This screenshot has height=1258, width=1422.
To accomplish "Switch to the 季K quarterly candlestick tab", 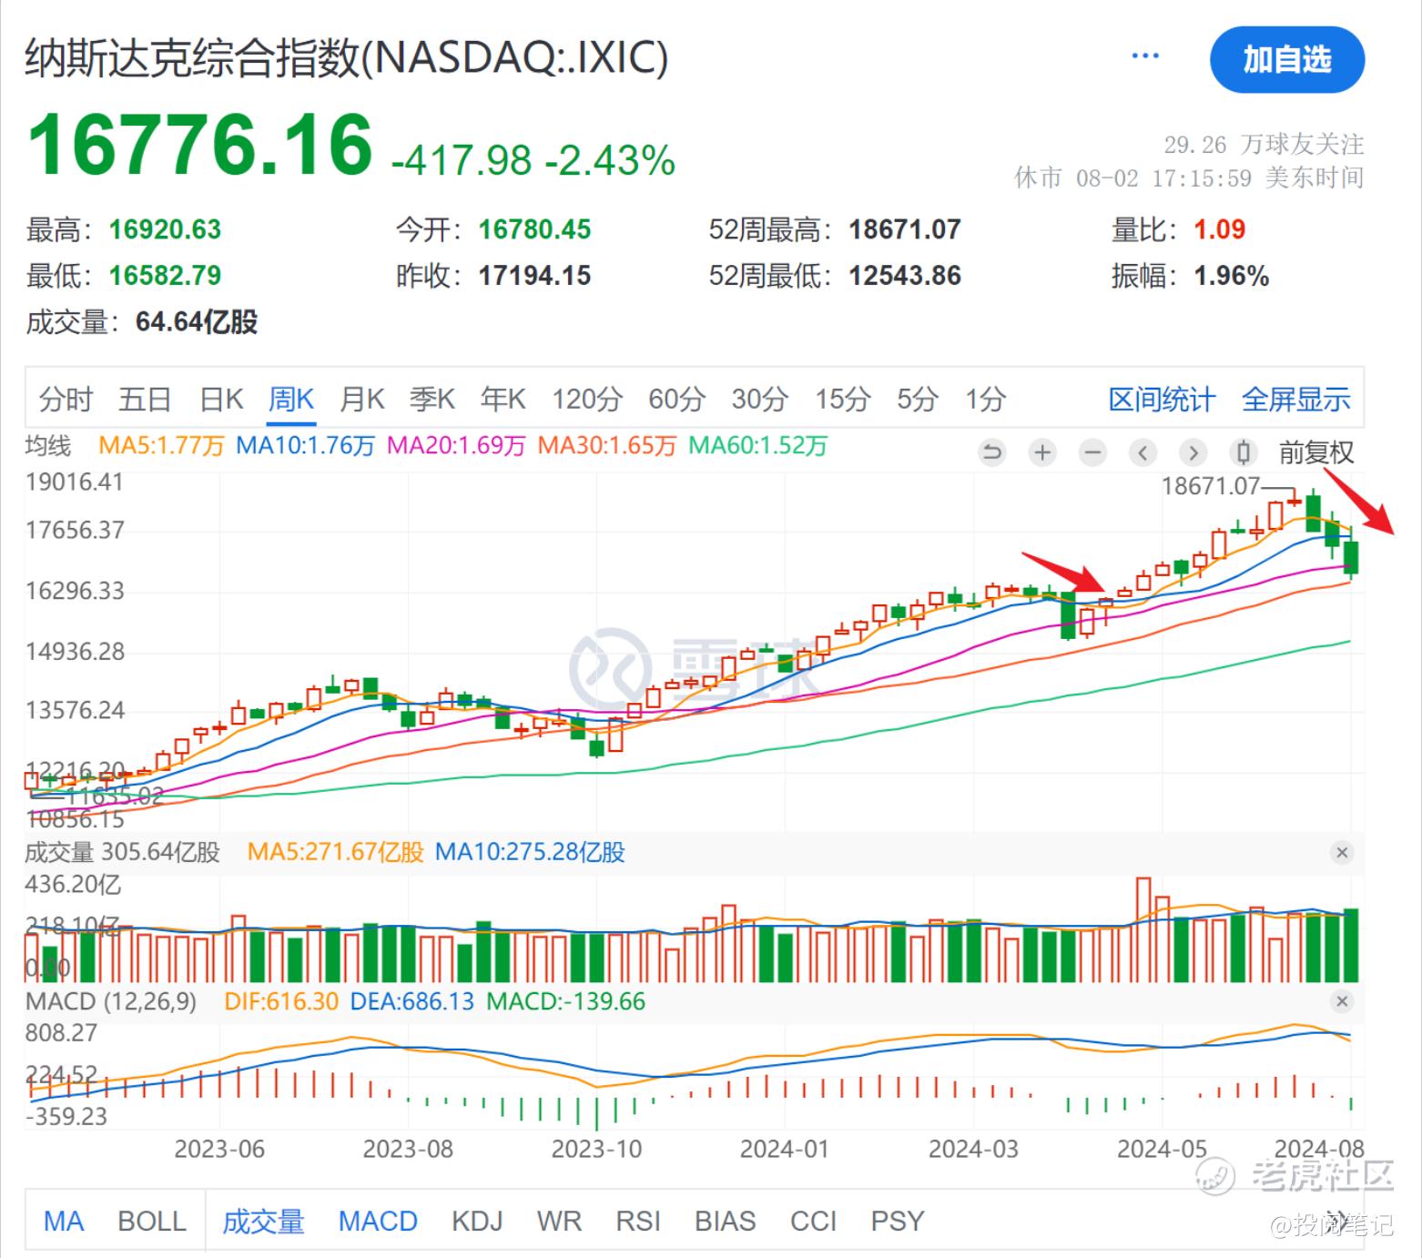I will point(432,399).
